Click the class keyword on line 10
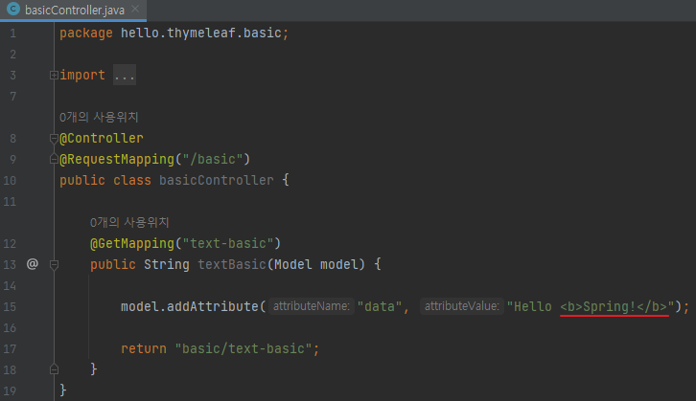 click(132, 180)
